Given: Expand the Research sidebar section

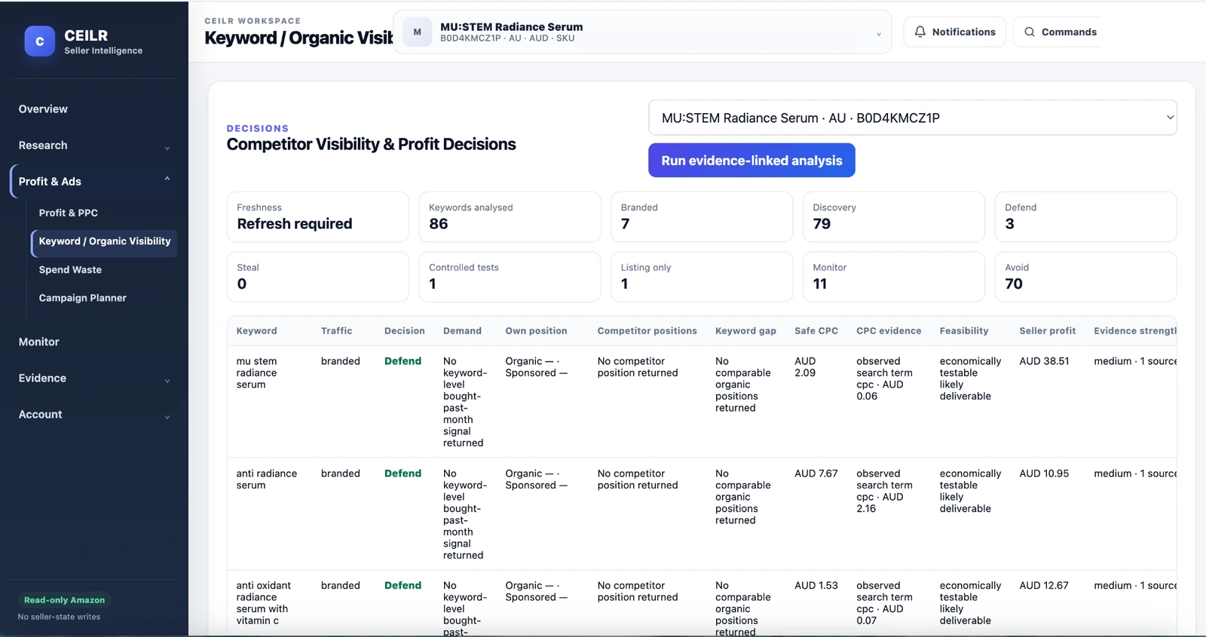Looking at the screenshot, I should (94, 145).
